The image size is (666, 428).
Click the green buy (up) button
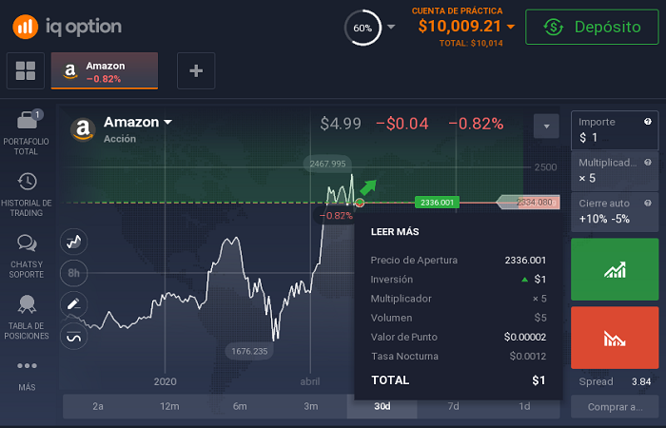tap(615, 269)
